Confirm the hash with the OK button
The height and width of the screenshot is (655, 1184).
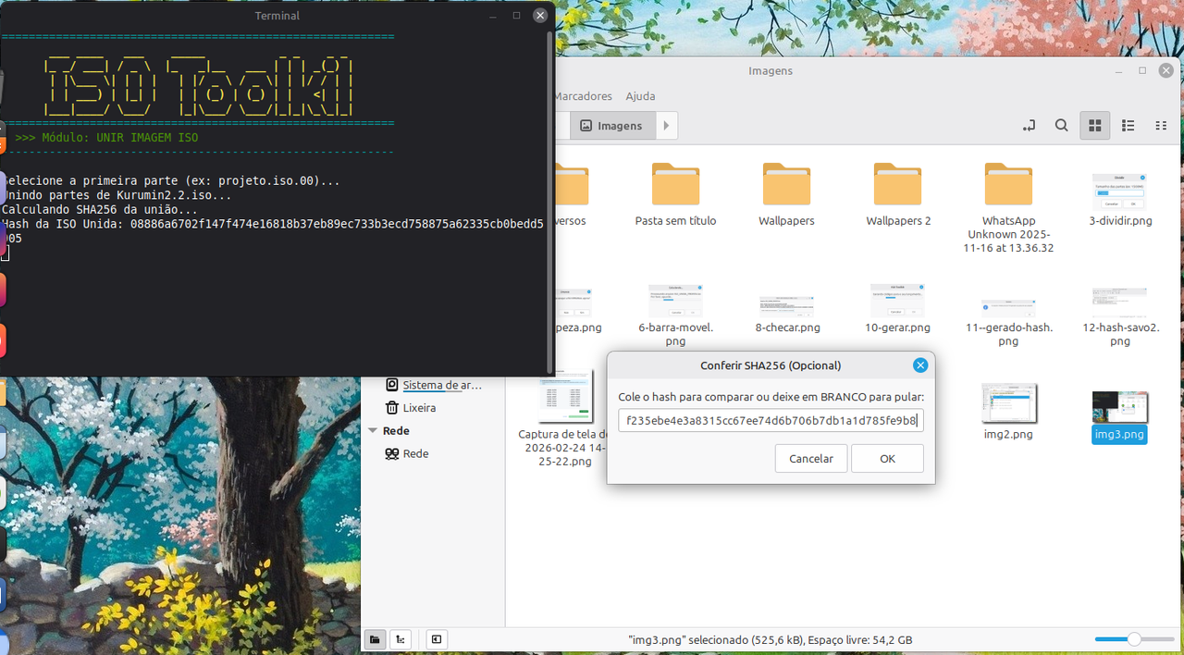click(887, 459)
